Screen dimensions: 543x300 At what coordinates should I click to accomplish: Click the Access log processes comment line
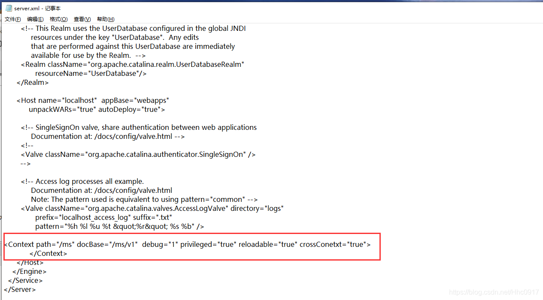click(x=82, y=181)
